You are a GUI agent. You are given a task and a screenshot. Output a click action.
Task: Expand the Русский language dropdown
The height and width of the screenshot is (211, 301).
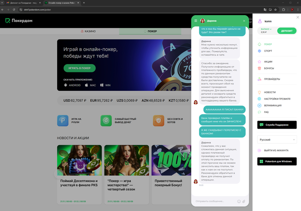(277, 140)
